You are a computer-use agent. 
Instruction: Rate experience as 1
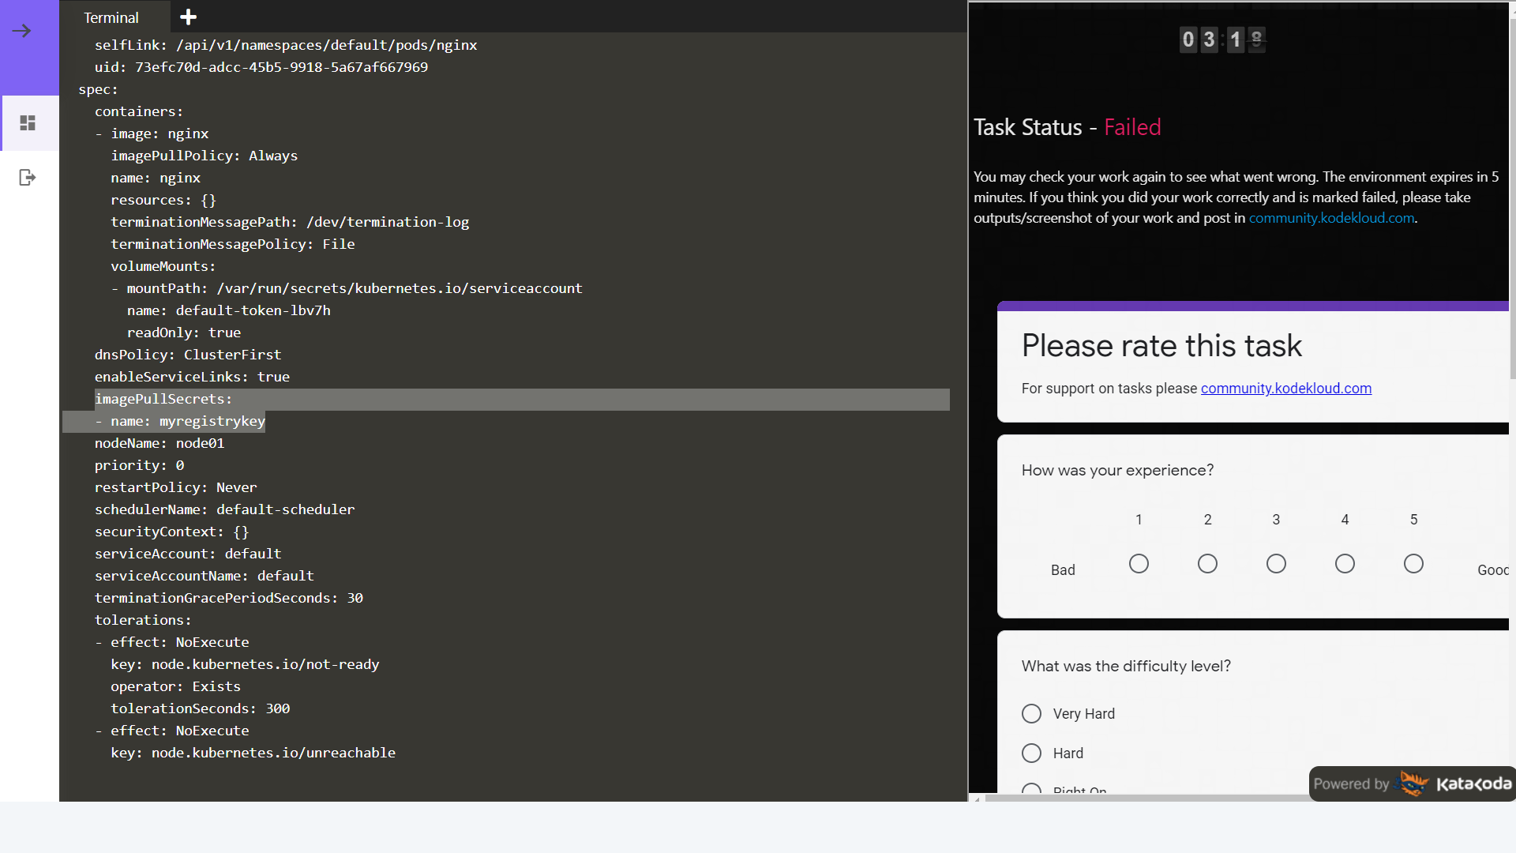1139,564
